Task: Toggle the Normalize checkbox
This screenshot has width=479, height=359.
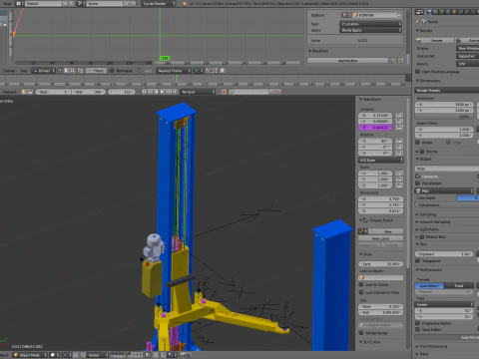Action: [112, 71]
